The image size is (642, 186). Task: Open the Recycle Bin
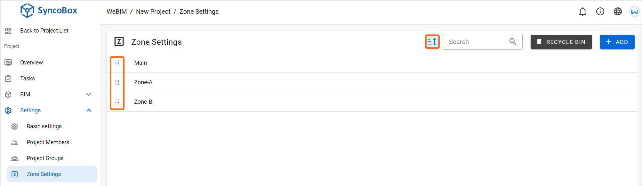pyautogui.click(x=561, y=42)
